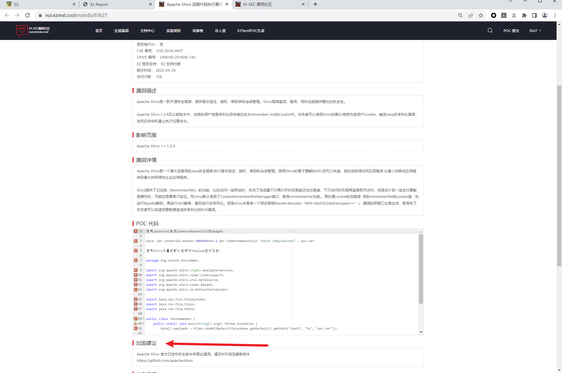Reload the current page
Viewport: 562px width, 373px height.
27,15
